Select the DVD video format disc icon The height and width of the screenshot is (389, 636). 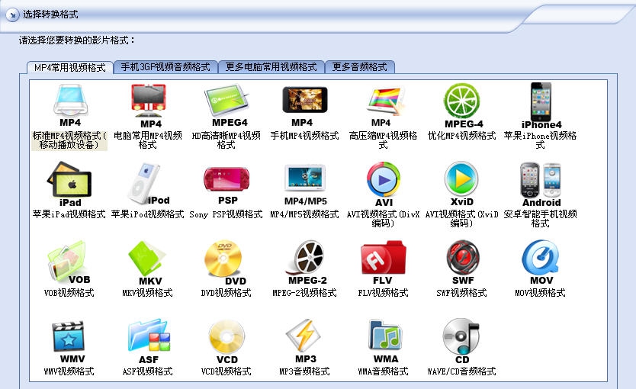pyautogui.click(x=226, y=263)
